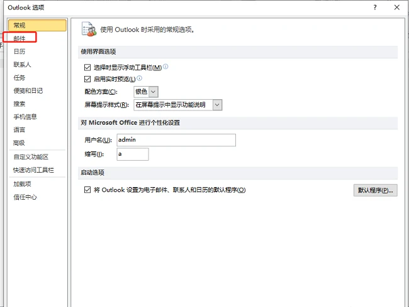Screen dimensions: 409x307
Task: Open 便笺和日记 settings
Action: [x=28, y=90]
